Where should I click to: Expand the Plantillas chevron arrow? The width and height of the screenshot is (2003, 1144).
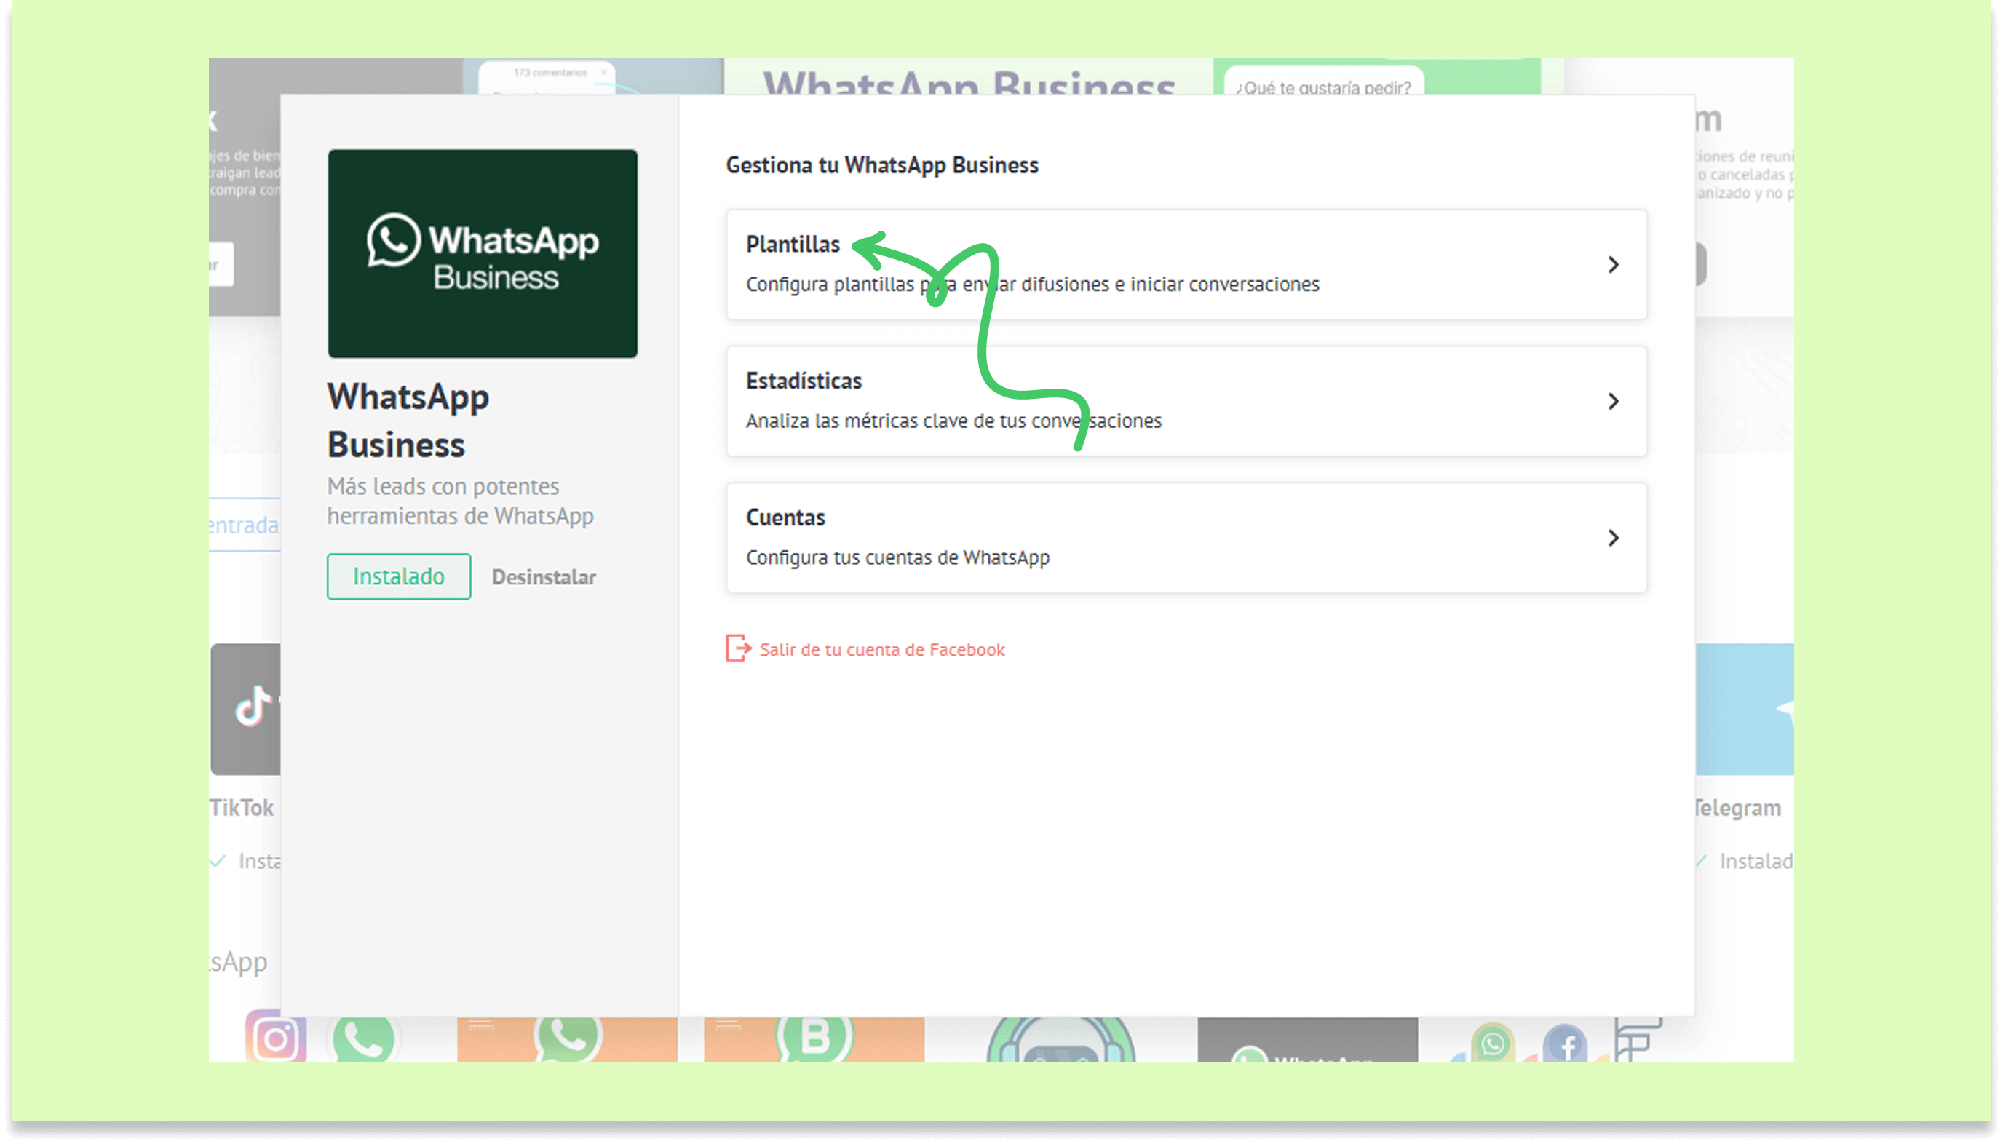point(1612,265)
